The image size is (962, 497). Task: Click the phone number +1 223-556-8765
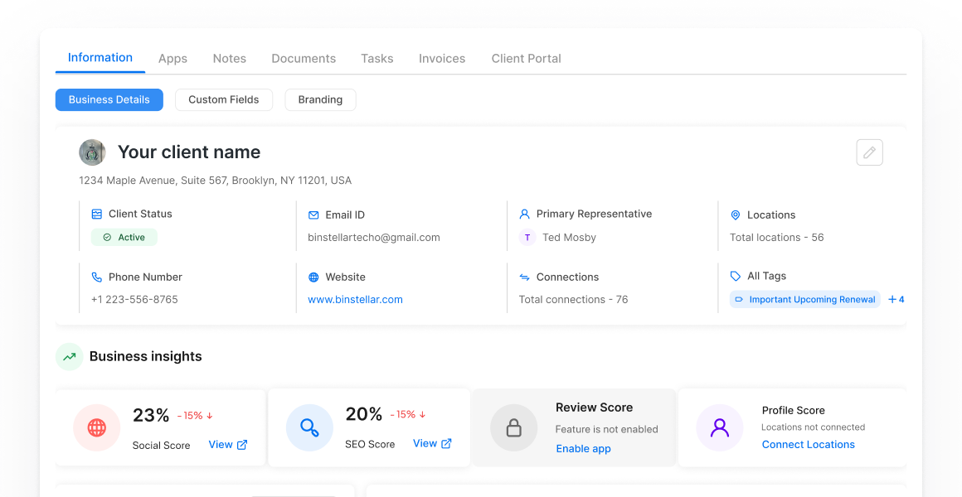tap(134, 300)
